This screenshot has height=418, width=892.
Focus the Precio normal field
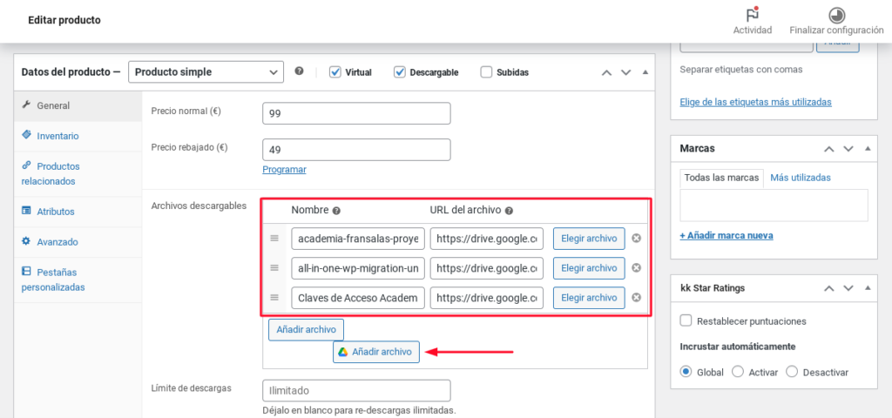356,113
